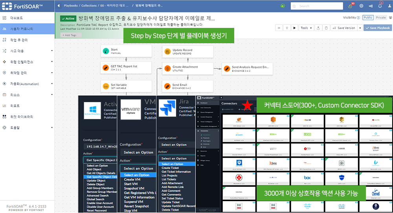
Task: Select Snapshot VM action
Action: coord(134,189)
